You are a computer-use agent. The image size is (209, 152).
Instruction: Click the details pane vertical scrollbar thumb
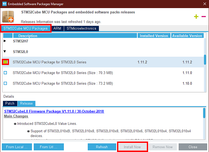[x=204, y=113]
